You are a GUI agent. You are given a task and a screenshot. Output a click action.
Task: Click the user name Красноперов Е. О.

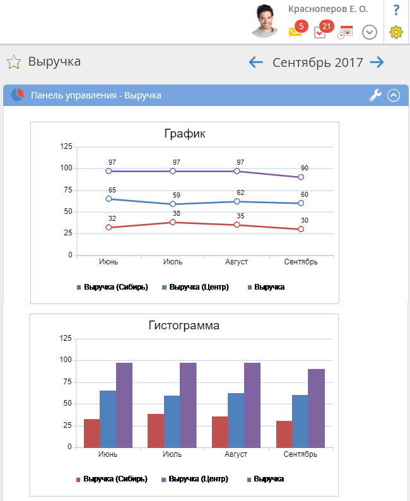coord(328,9)
